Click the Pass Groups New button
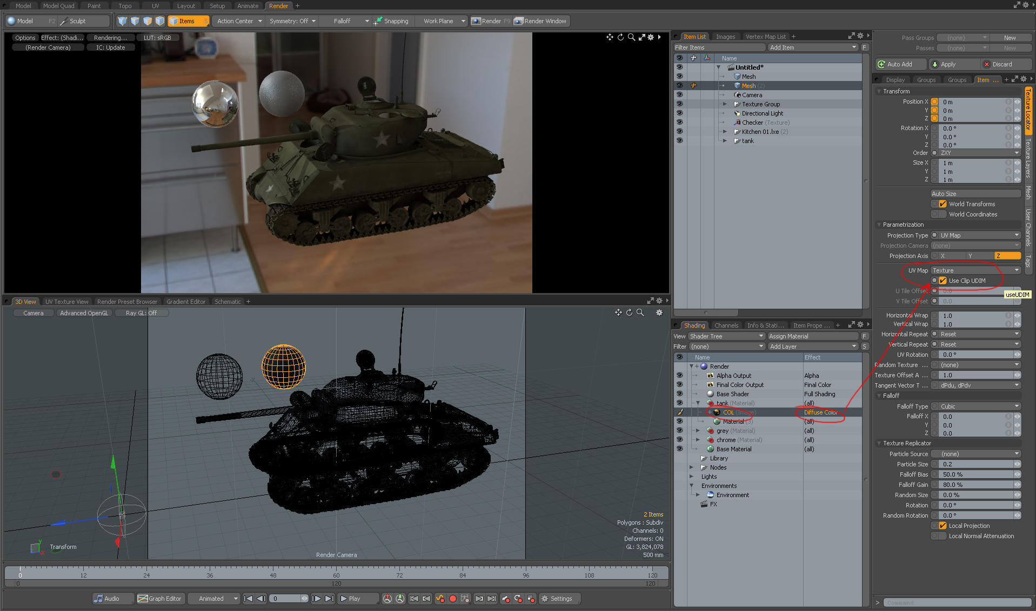The image size is (1036, 611). (x=1010, y=38)
